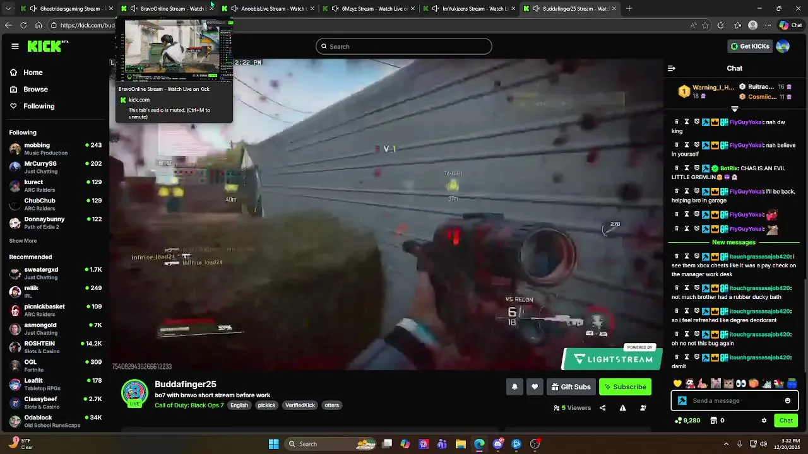Report stream with warning triangle icon
The width and height of the screenshot is (808, 454).
[622, 408]
